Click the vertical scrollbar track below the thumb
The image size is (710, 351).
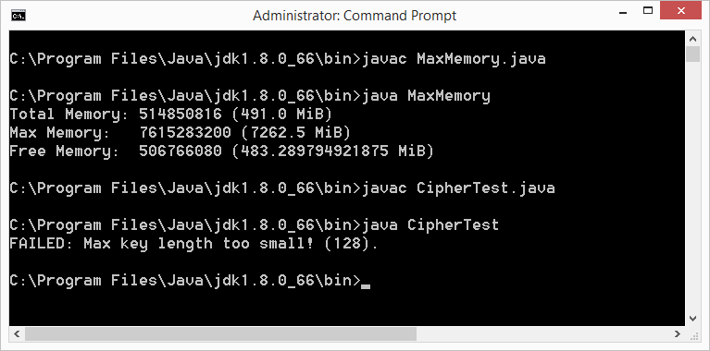point(692,187)
